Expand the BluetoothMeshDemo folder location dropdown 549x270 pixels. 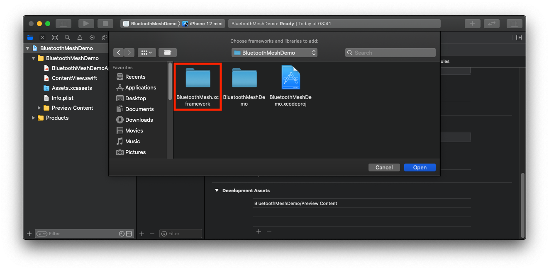tap(274, 52)
